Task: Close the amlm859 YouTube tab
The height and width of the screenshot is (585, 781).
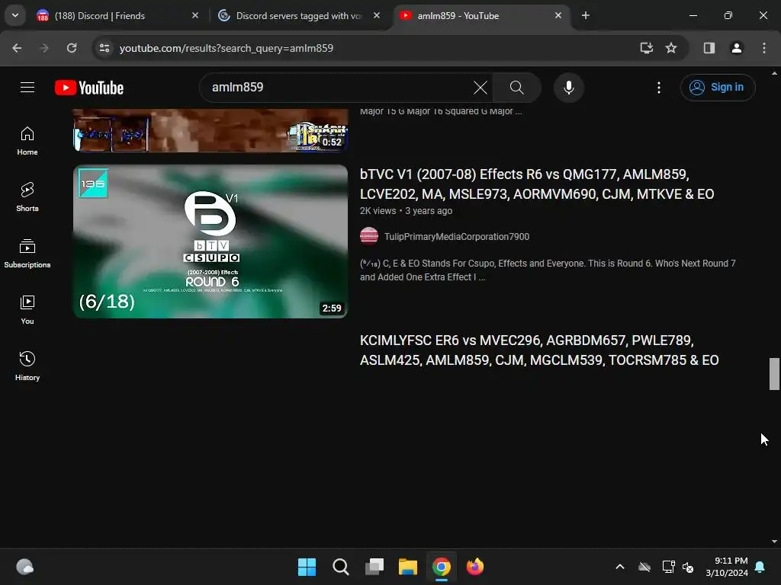Action: [558, 16]
